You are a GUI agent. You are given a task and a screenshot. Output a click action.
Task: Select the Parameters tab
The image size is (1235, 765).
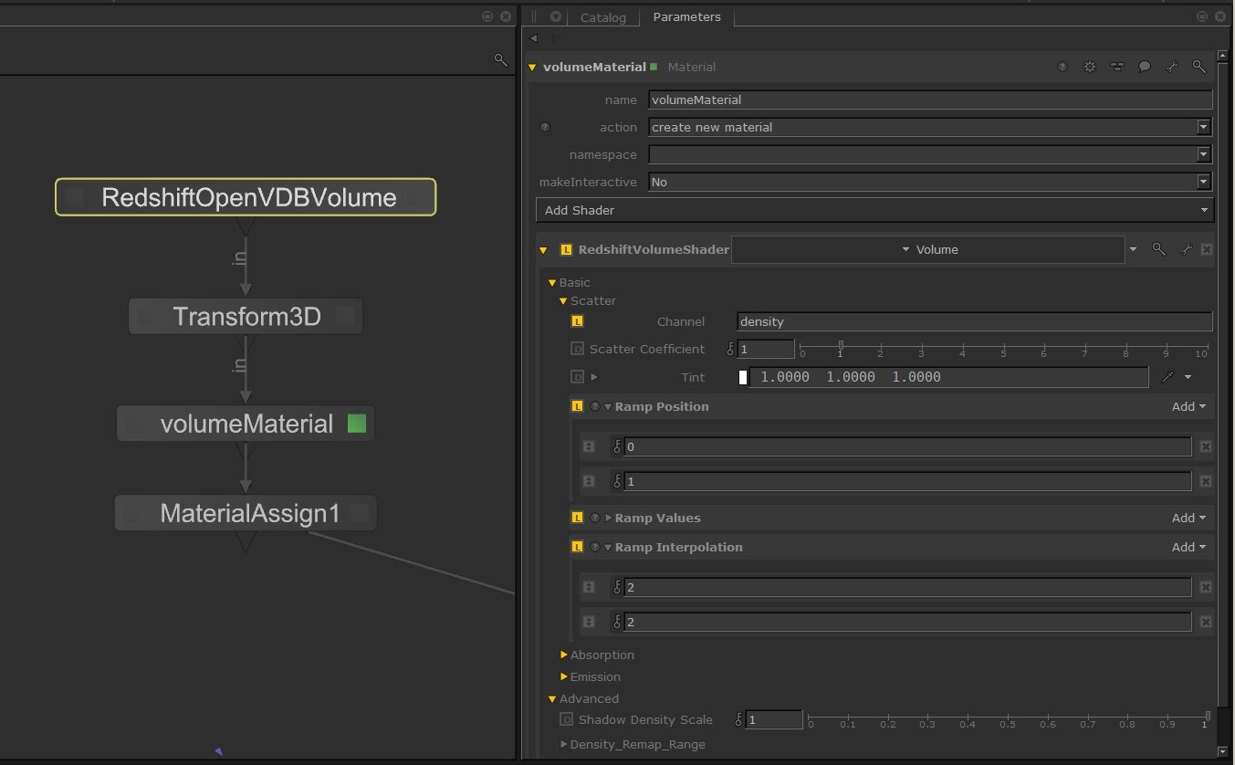tap(686, 16)
